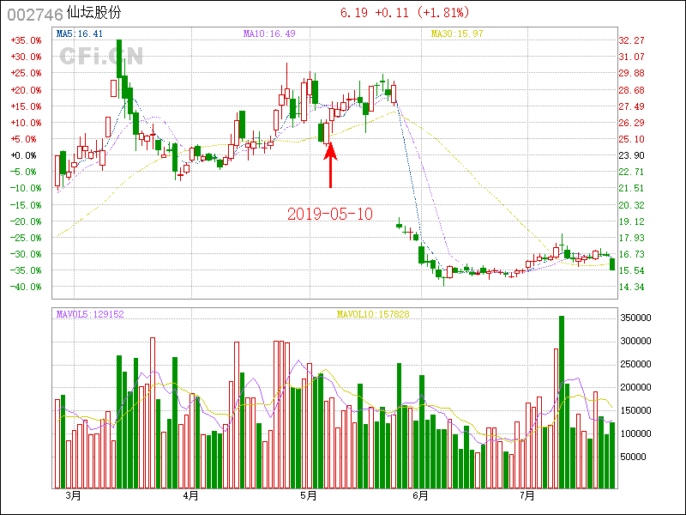Click the +35.0% left axis label

[26, 40]
